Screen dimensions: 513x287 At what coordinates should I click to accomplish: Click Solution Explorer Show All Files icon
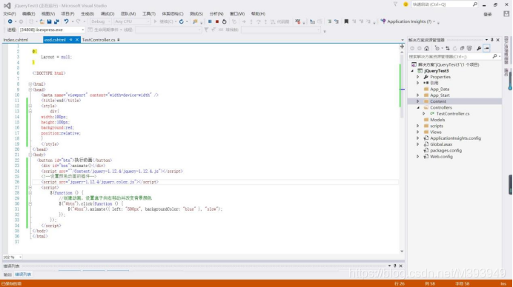469,48
